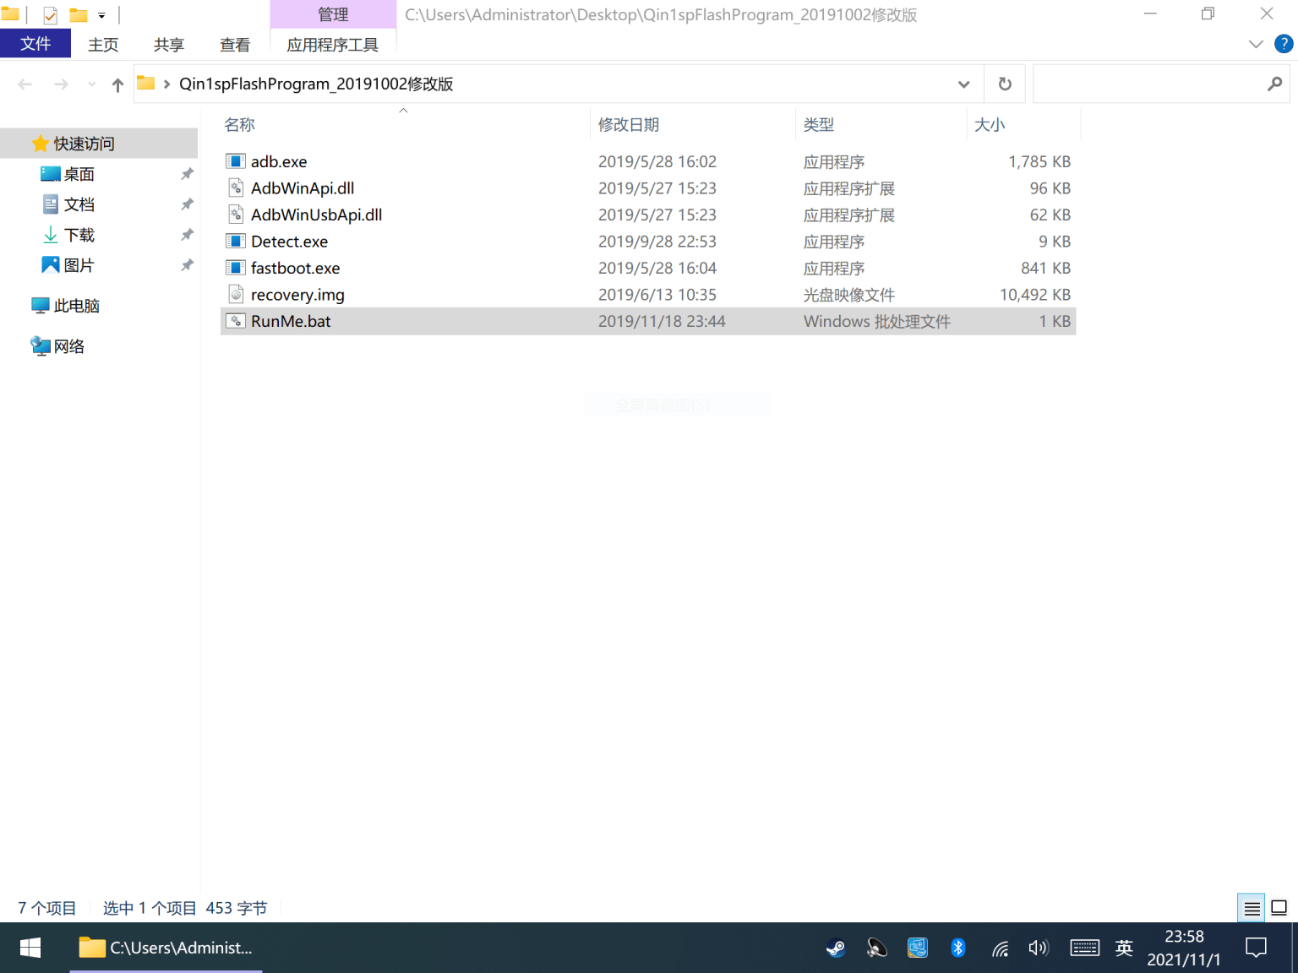Toggle the input language 英 indicator
The image size is (1298, 973).
pos(1123,948)
